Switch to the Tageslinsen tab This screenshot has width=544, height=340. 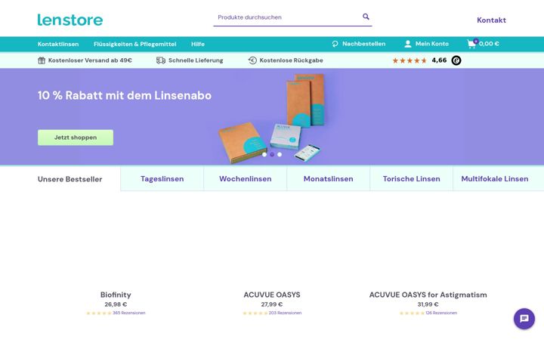tap(162, 179)
